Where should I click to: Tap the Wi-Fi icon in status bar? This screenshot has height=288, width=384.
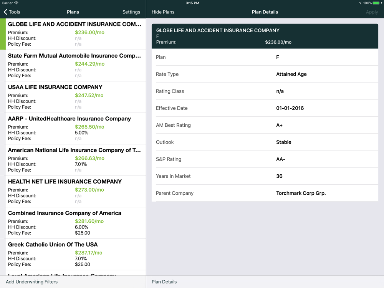point(16,3)
